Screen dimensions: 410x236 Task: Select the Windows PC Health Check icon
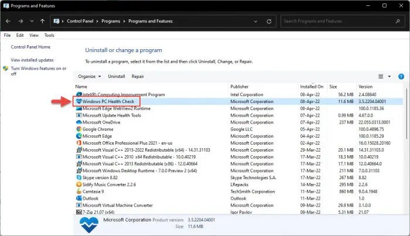click(x=78, y=101)
